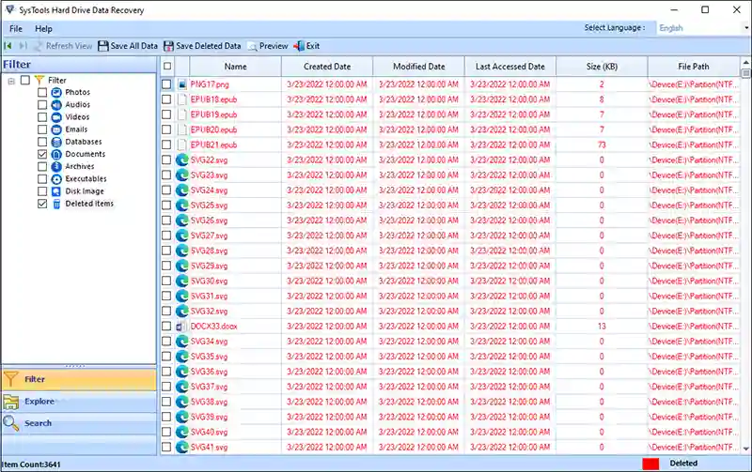Image resolution: width=752 pixels, height=472 pixels.
Task: Click the red Deleted legend swatch
Action: point(650,464)
